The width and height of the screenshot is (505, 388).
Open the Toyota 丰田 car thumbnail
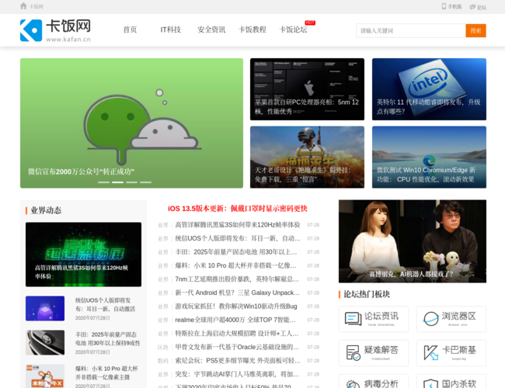pyautogui.click(x=45, y=342)
